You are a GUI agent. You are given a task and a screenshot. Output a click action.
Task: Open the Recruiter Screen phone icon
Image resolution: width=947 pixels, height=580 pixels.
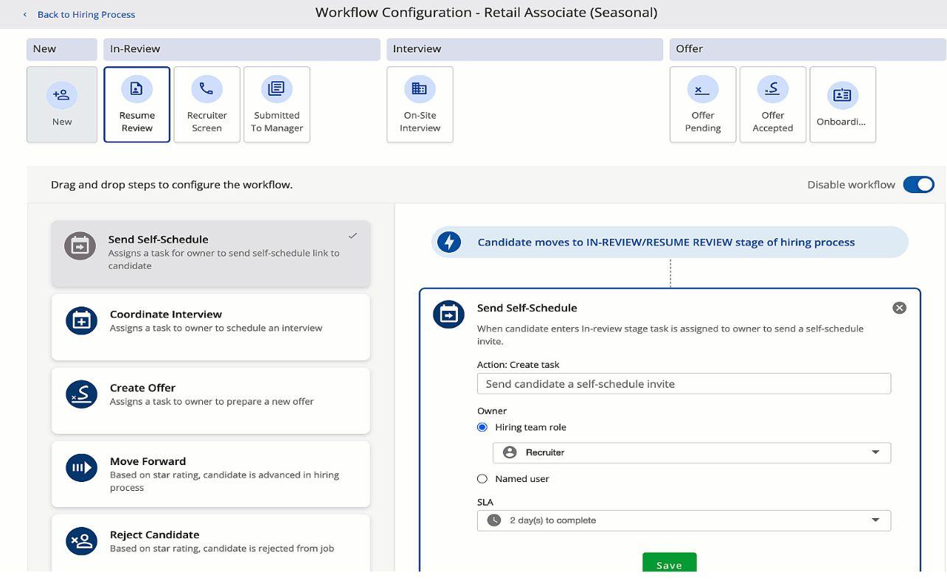[x=207, y=89]
